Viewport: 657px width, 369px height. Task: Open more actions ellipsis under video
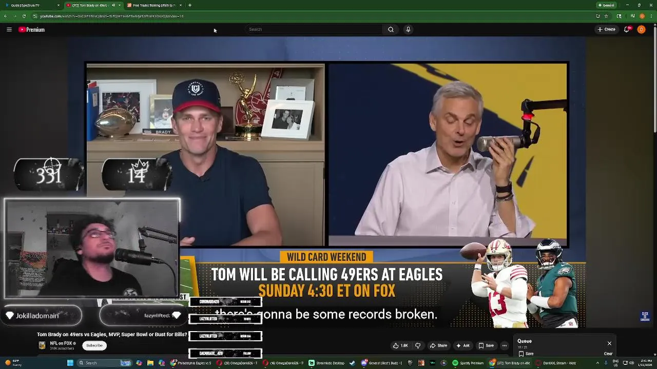(x=504, y=345)
